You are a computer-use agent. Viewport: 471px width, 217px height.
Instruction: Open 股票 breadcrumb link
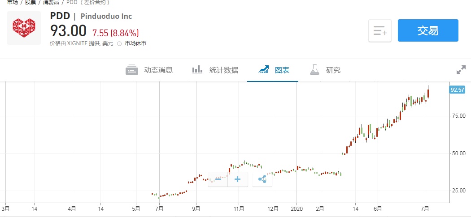tap(30, 2)
